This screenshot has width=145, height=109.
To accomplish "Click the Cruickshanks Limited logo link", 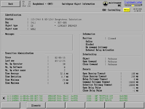I will [133, 2].
